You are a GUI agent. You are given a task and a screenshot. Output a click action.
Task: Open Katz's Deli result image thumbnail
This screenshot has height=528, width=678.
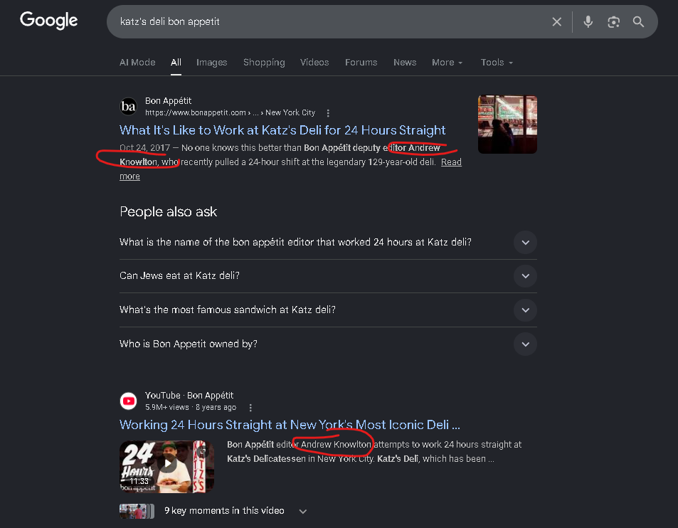click(x=507, y=125)
